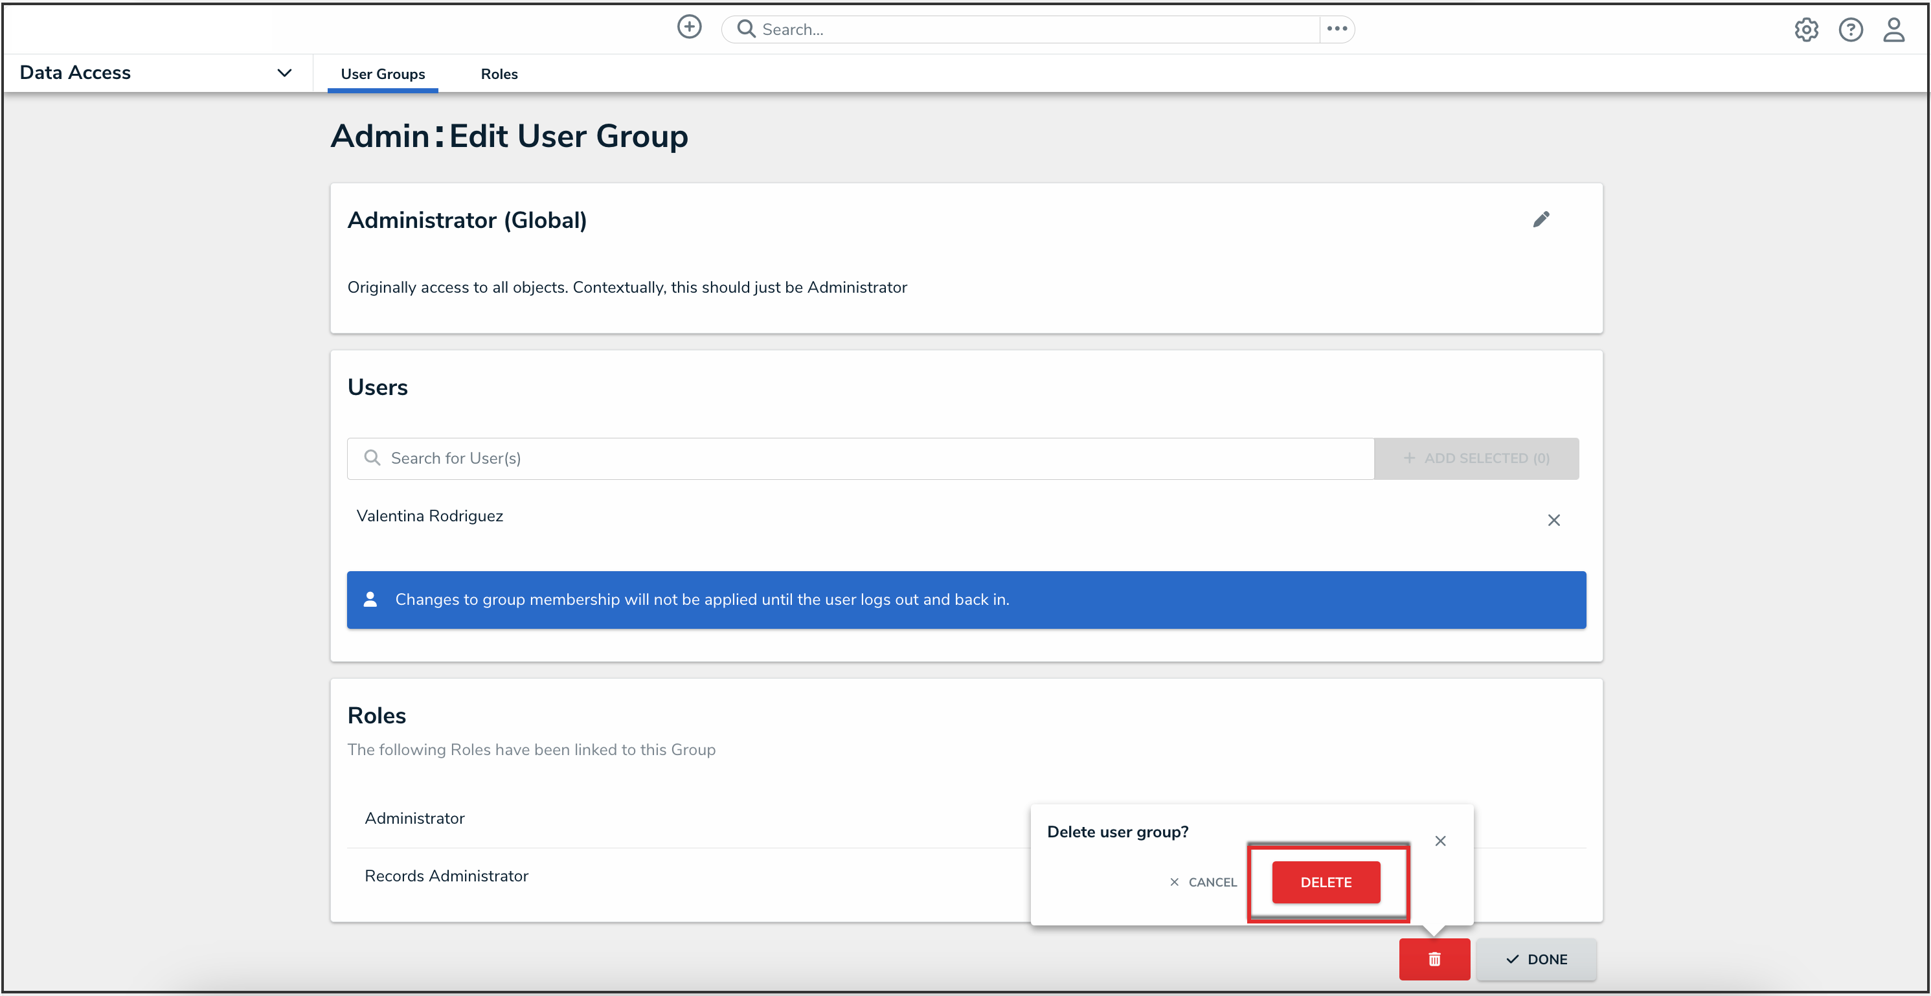
Task: Click the Add Selected (0) button
Action: [x=1475, y=458]
